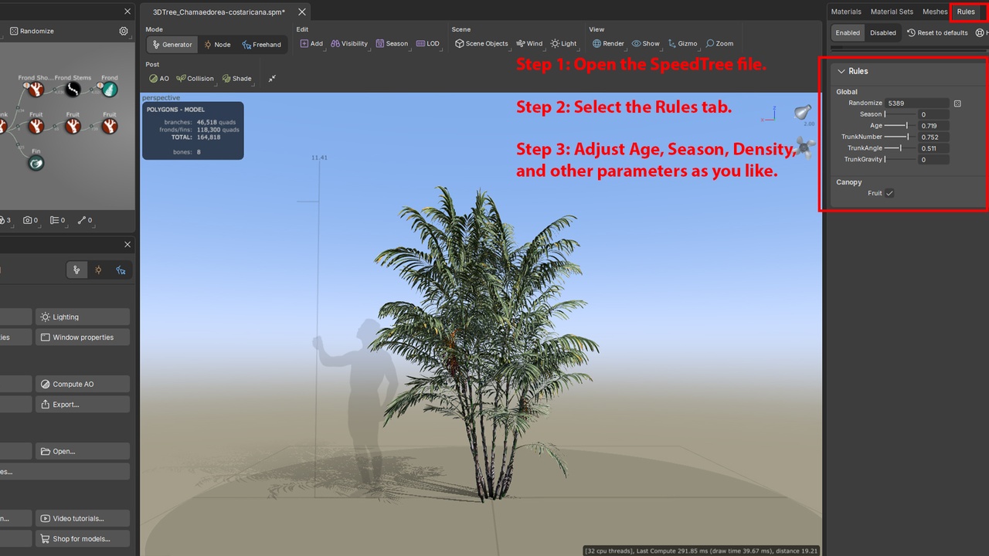Image resolution: width=989 pixels, height=556 pixels.
Task: Switch to the Material Sets tab
Action: [892, 12]
